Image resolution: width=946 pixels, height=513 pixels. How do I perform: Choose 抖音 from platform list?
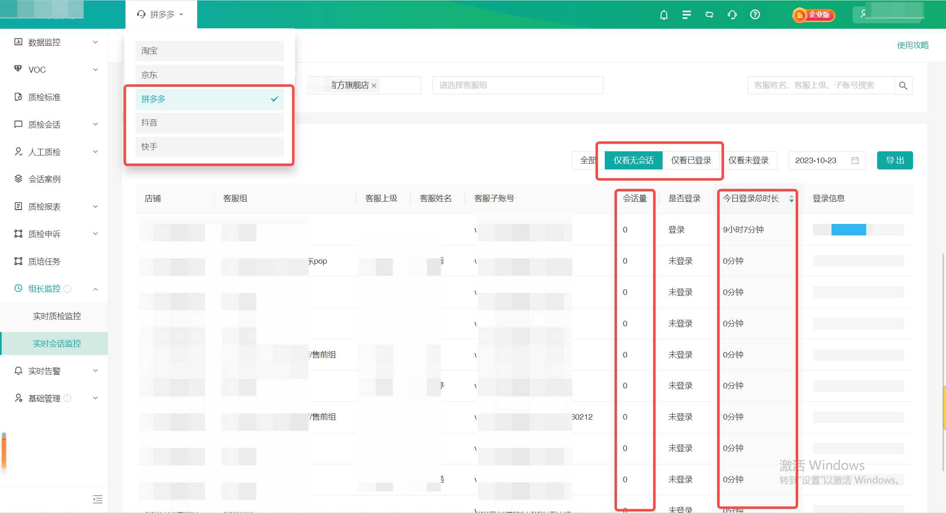click(209, 123)
